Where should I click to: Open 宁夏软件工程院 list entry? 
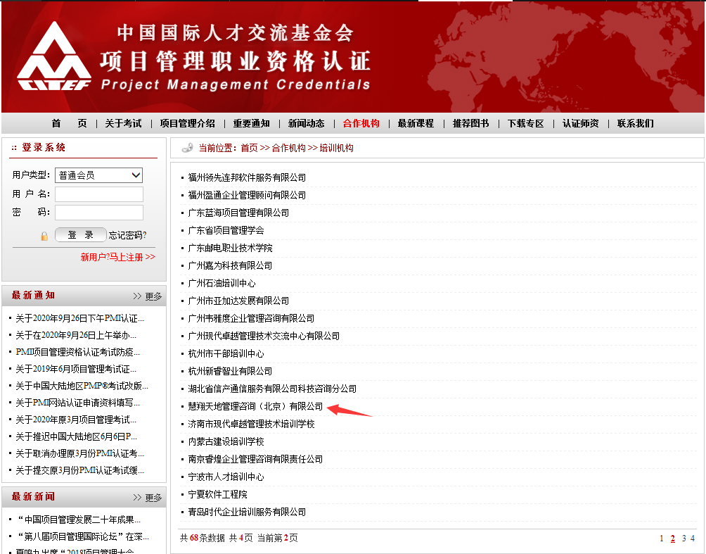(217, 495)
